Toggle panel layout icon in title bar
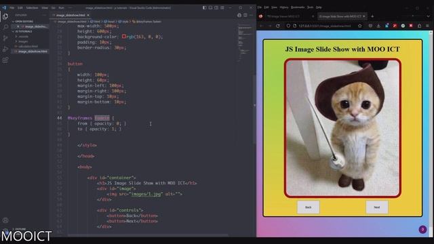The image size is (434, 244). click(210, 7)
